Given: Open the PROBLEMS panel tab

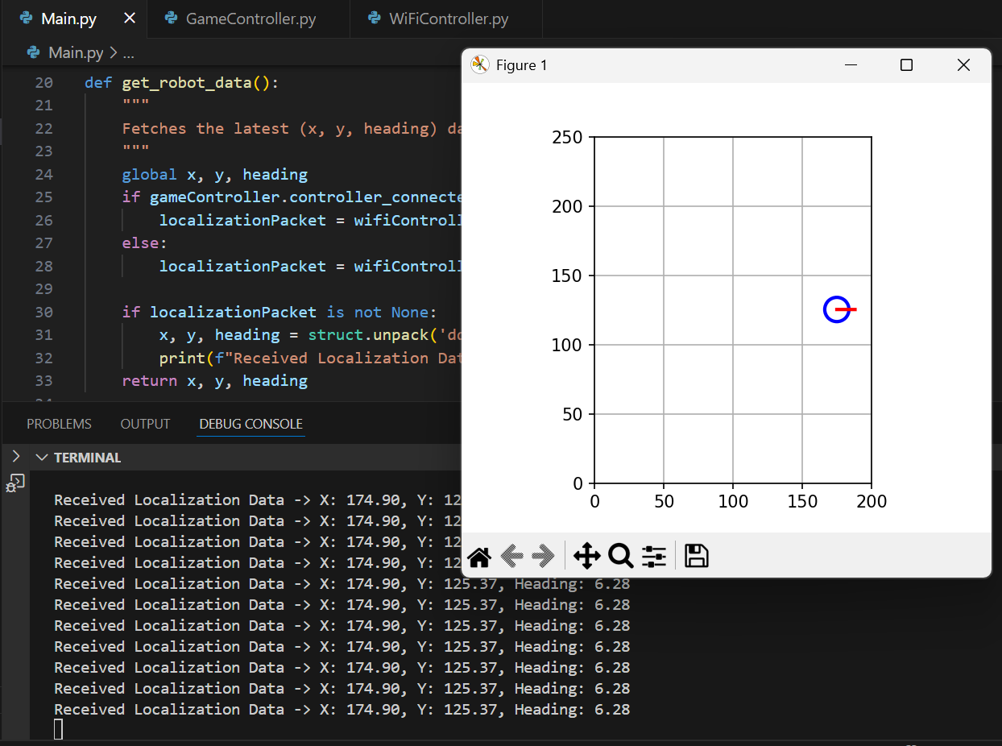Looking at the screenshot, I should pyautogui.click(x=59, y=424).
